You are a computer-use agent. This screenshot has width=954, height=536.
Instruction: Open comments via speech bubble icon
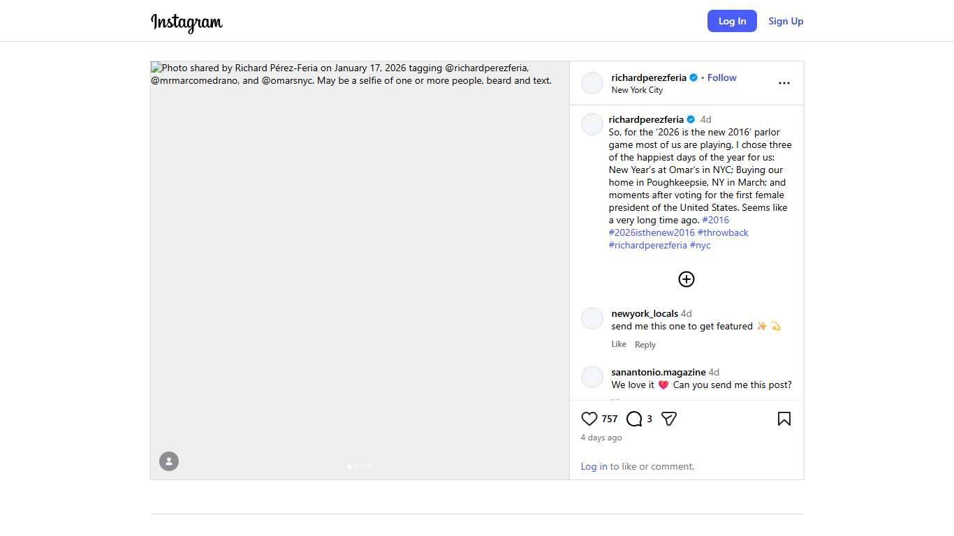pyautogui.click(x=634, y=419)
